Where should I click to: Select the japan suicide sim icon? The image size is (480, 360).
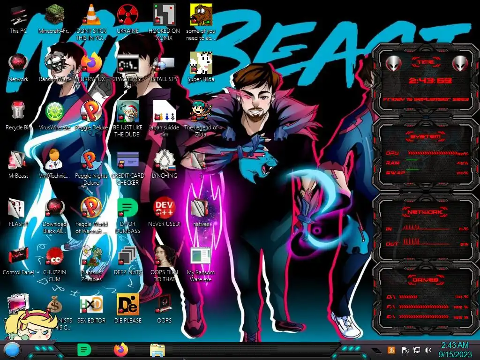(x=164, y=111)
